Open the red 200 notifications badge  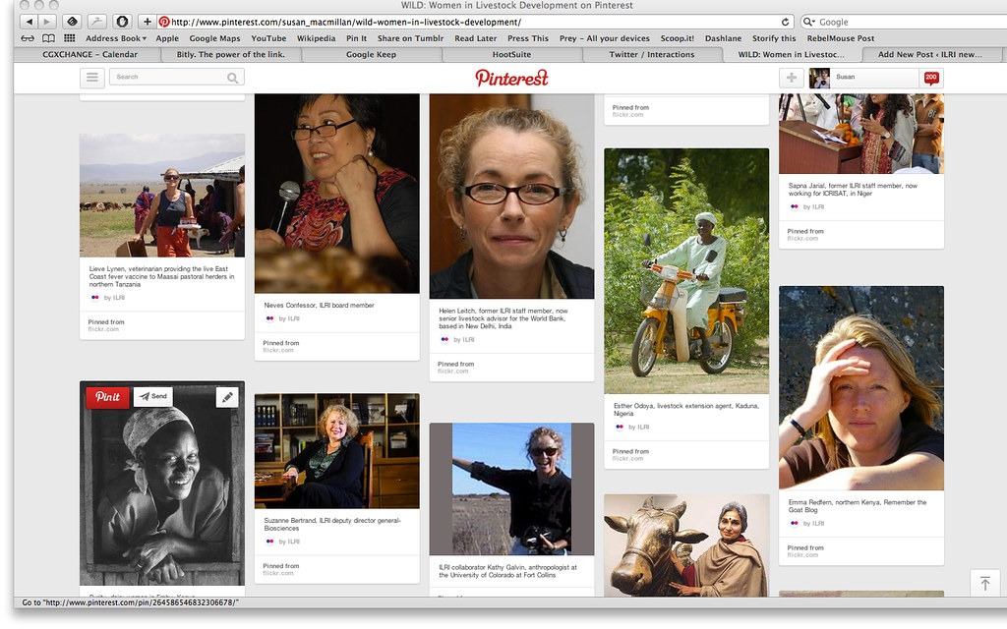click(x=931, y=78)
